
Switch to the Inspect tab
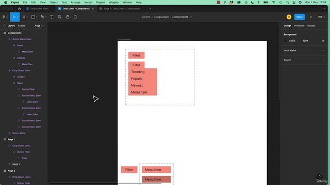pos(311,26)
